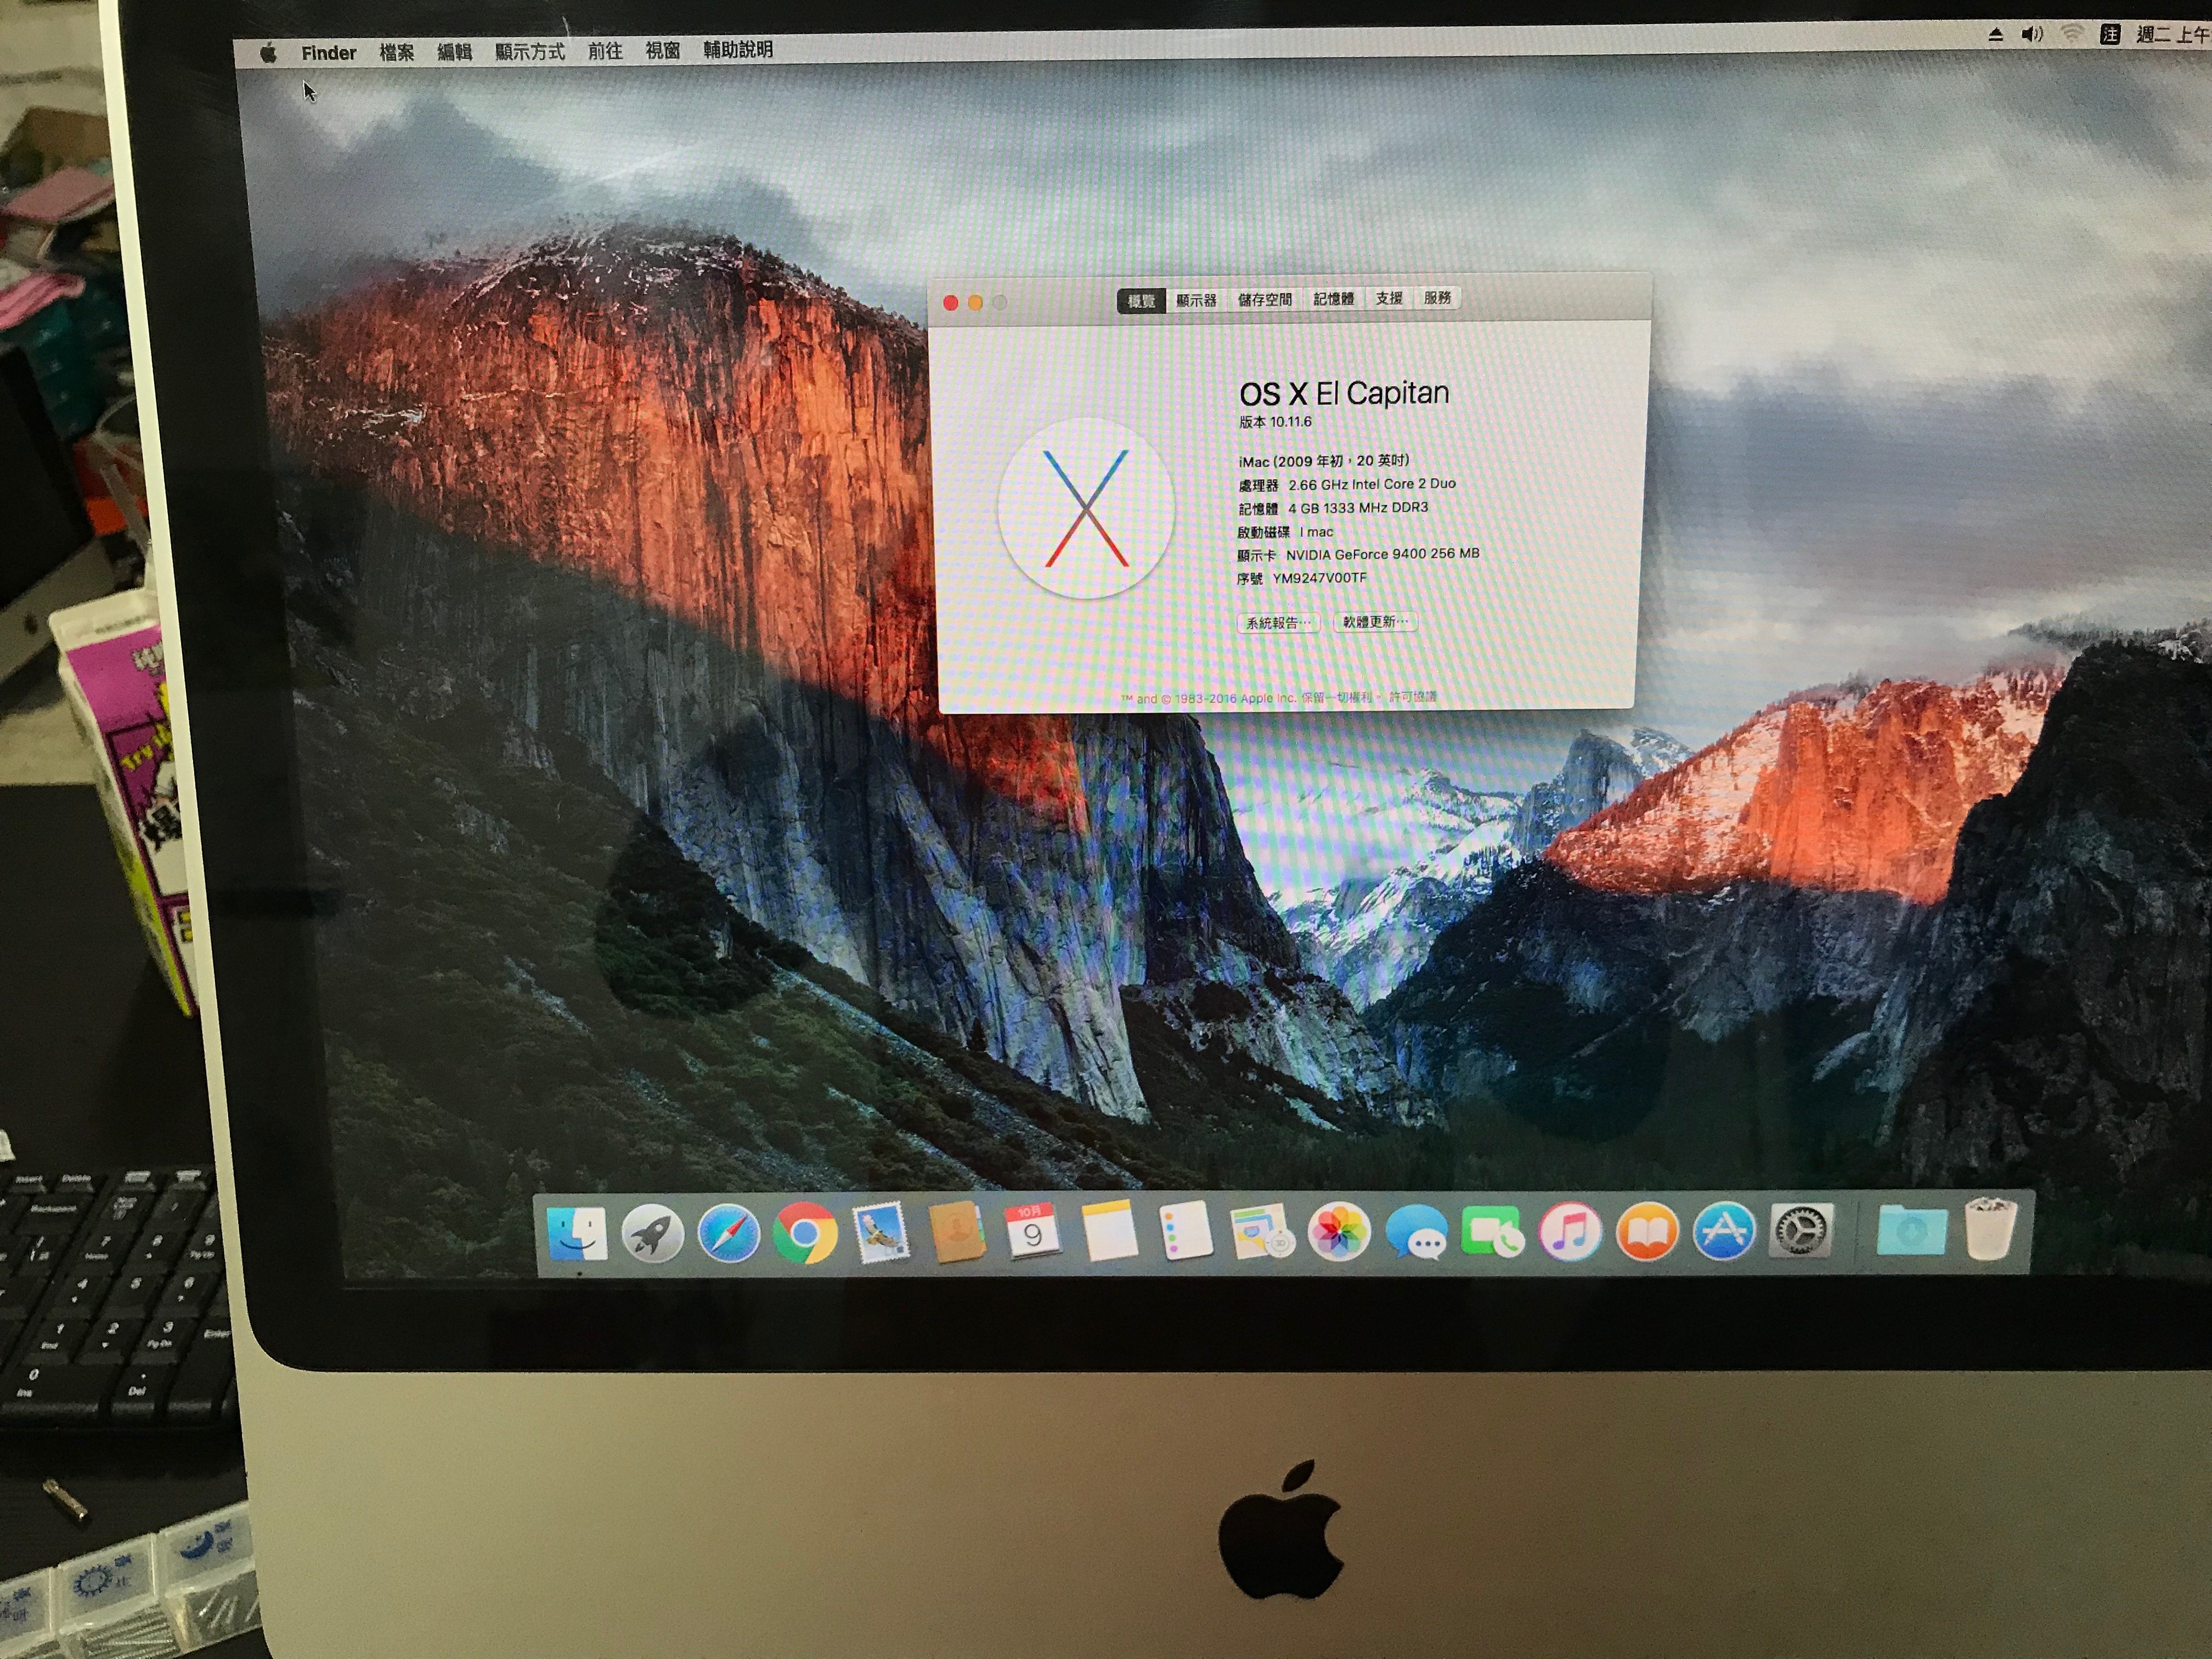The height and width of the screenshot is (1659, 2212).
Task: Open the input method 注 menu
Action: coord(2110,35)
